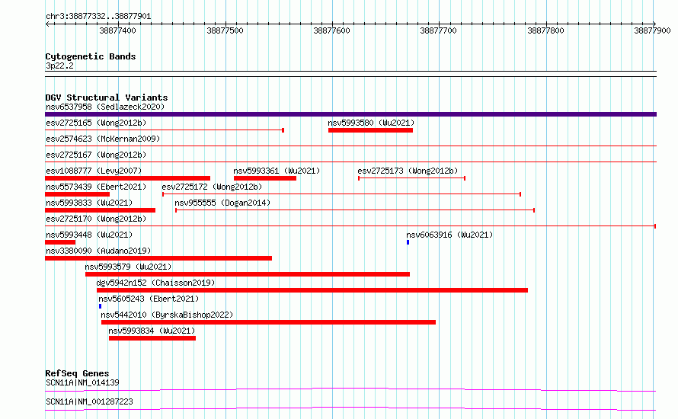Click nsv5993834 (Wu2021) label
Screen dimensions: 678x419
coord(152,331)
